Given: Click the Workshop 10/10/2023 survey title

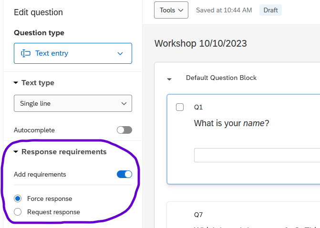Looking at the screenshot, I should (200, 44).
